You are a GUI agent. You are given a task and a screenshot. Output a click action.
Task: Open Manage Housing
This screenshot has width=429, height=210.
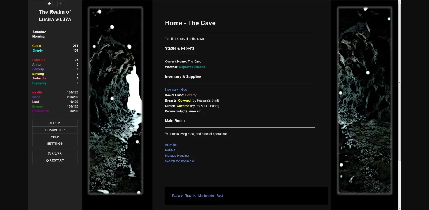(177, 156)
